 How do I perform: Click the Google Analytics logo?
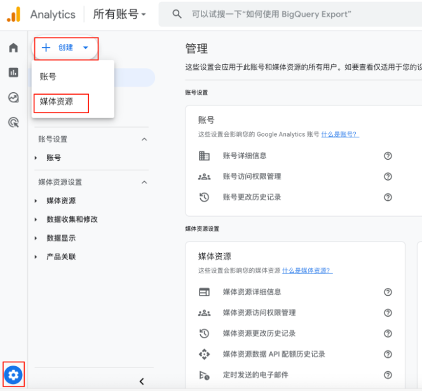coord(13,14)
